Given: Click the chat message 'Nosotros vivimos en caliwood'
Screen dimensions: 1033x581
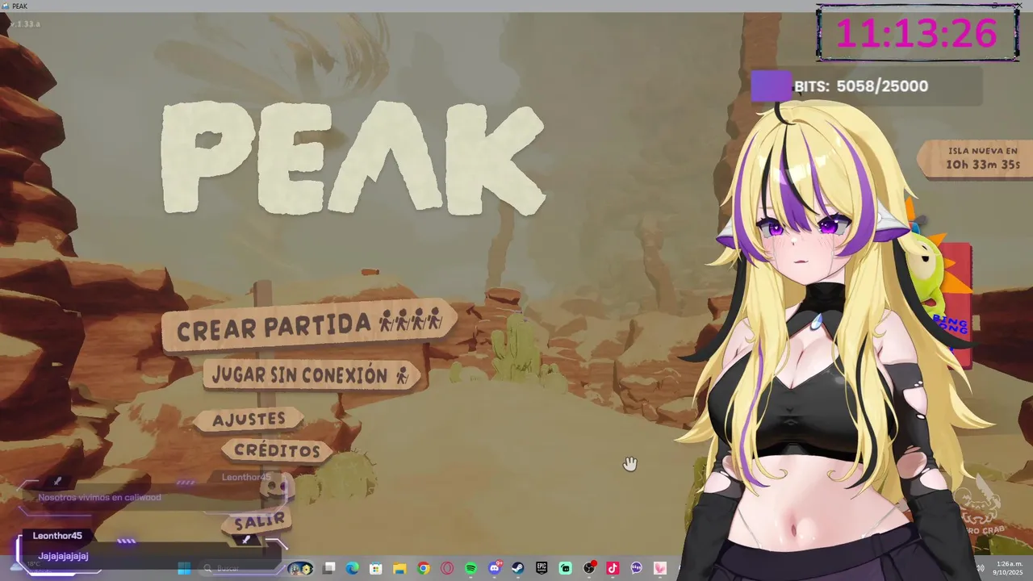Looking at the screenshot, I should point(99,497).
